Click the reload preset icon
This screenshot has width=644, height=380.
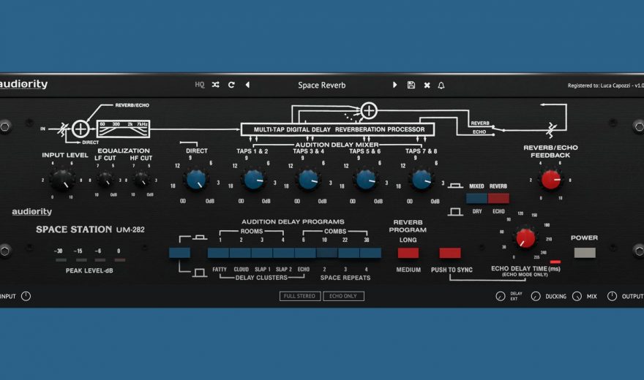(x=231, y=85)
